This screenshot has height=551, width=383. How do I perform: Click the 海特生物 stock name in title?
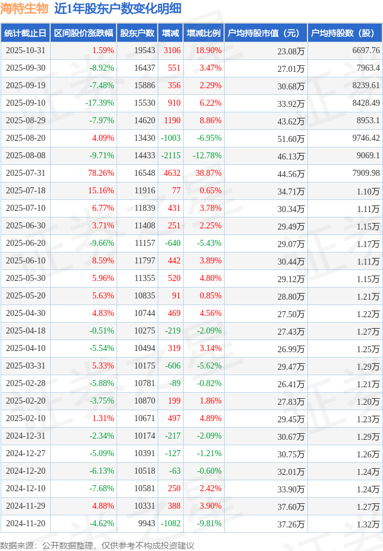pyautogui.click(x=25, y=8)
